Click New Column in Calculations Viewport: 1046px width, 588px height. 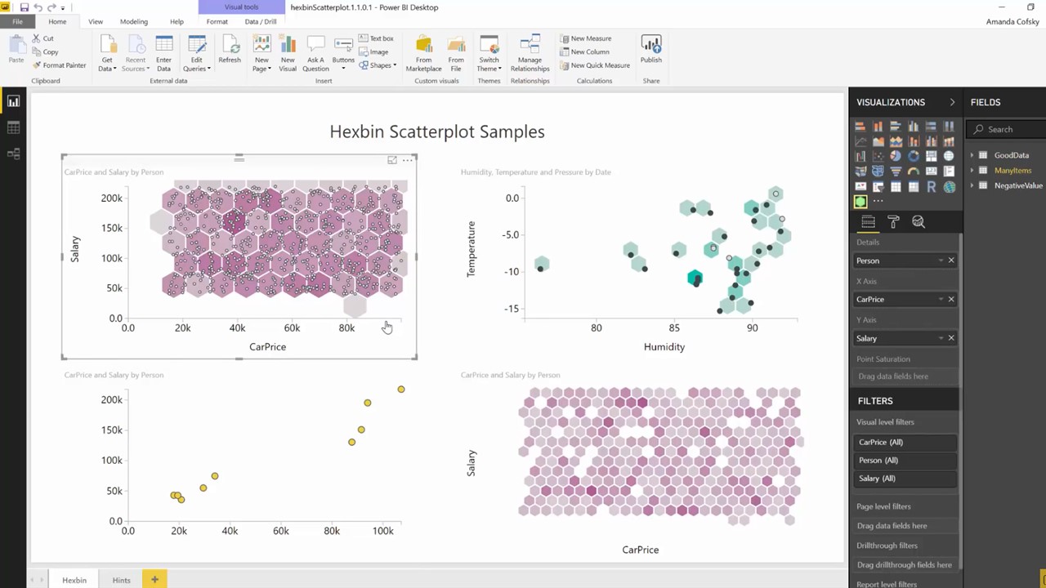click(x=585, y=51)
